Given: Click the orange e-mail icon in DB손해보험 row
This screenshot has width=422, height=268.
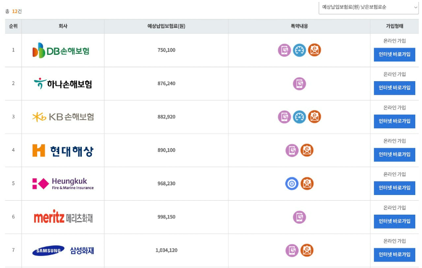Looking at the screenshot, I should (314, 50).
